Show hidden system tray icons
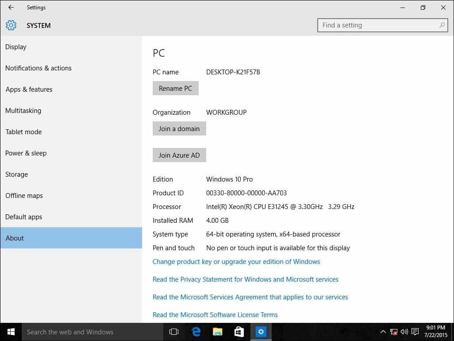Image resolution: width=454 pixels, height=341 pixels. (383, 332)
